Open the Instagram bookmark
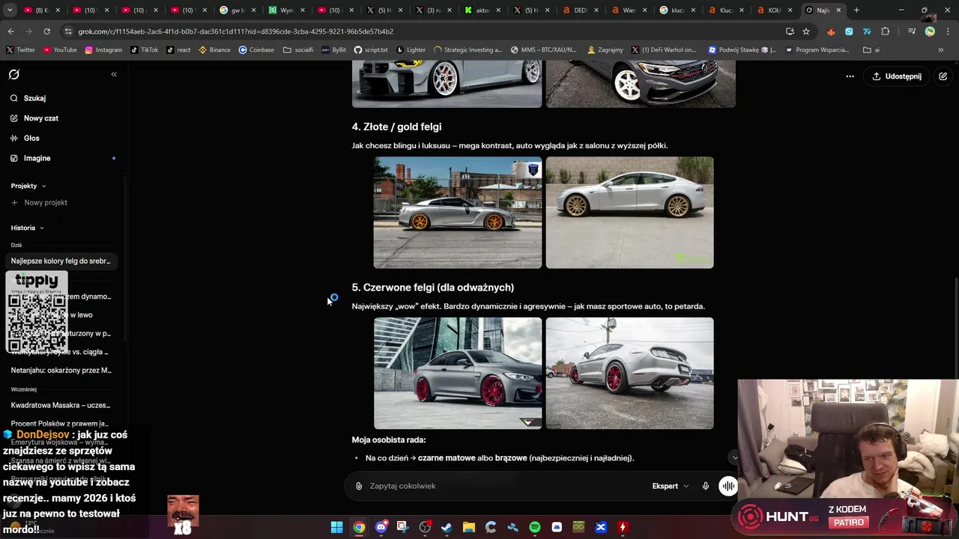The width and height of the screenshot is (959, 539). (103, 50)
